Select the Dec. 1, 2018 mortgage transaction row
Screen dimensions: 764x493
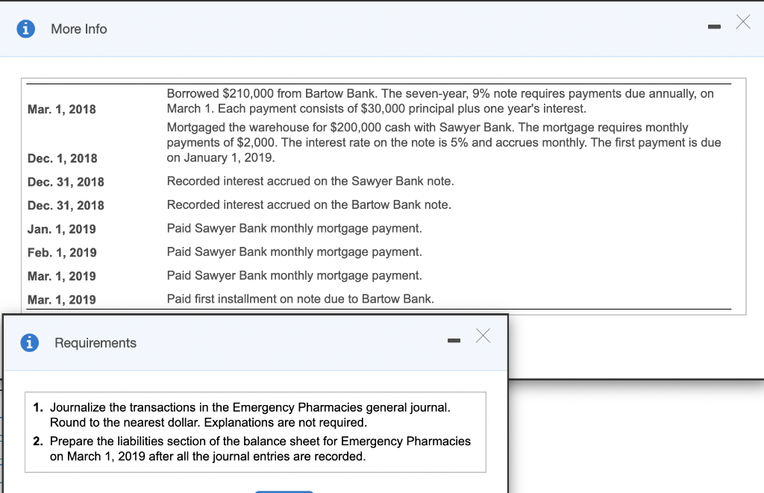pyautogui.click(x=373, y=142)
